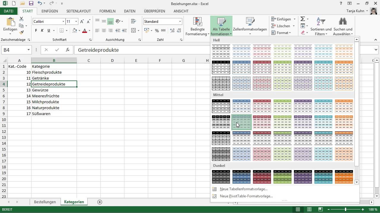Click the Sortieren und Filtern icon

321,22
